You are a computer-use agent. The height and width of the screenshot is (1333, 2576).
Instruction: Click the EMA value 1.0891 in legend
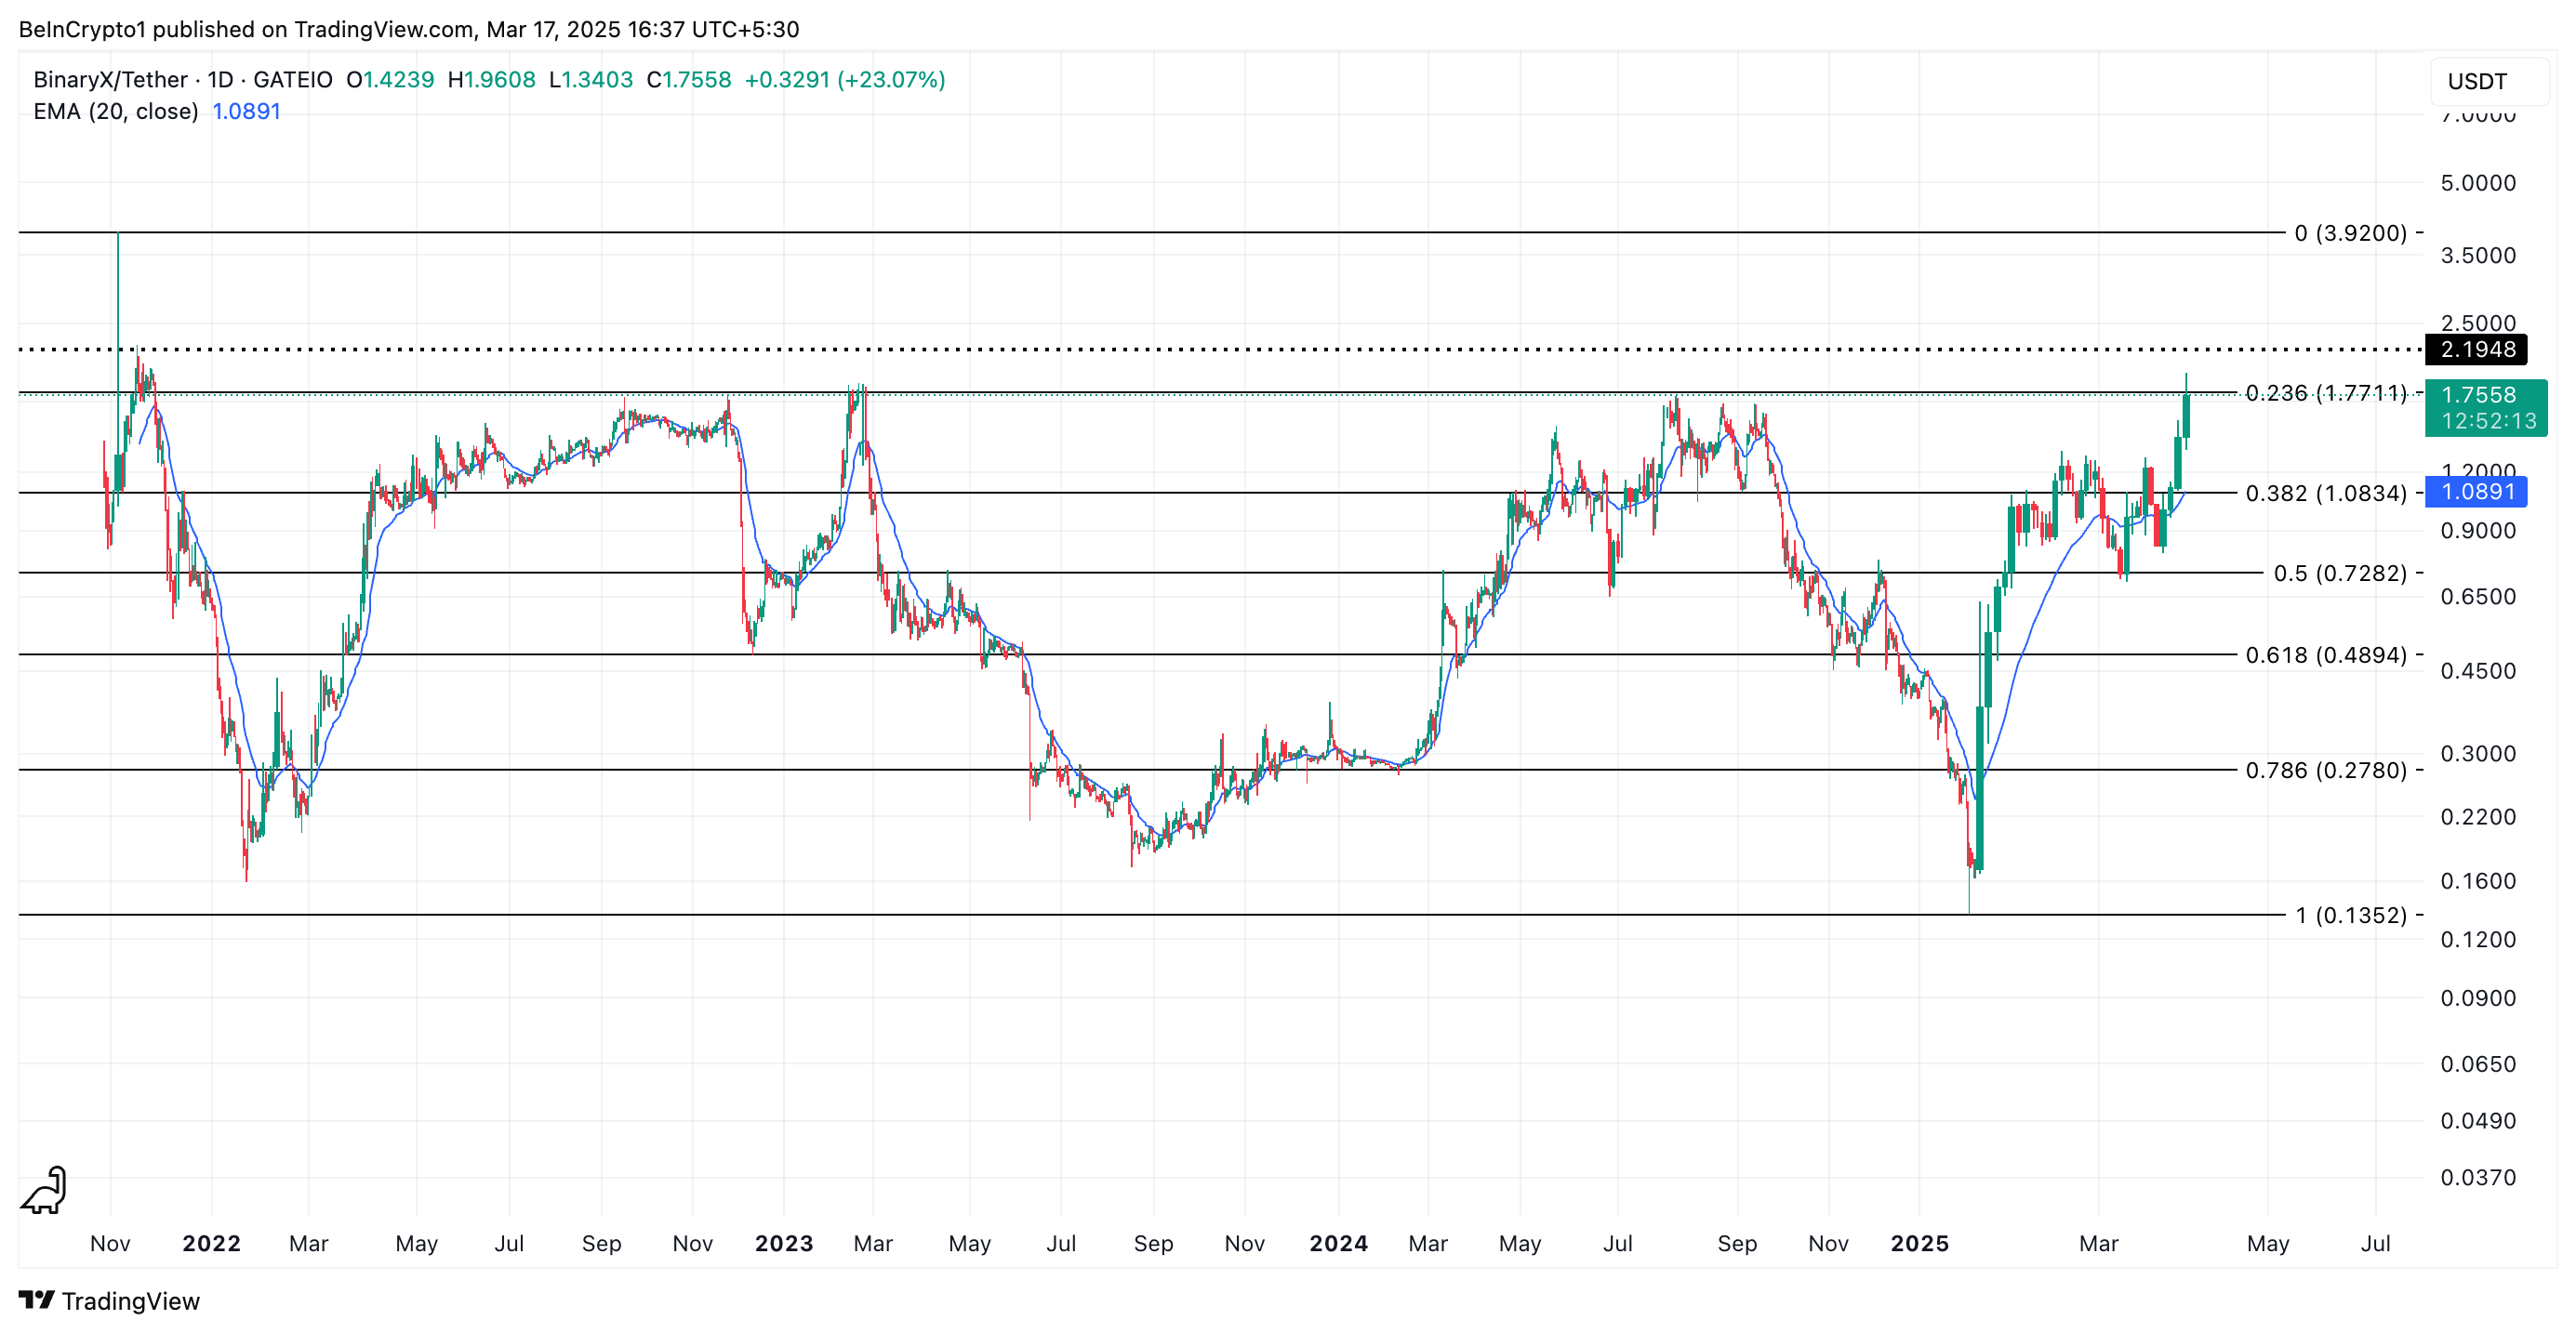click(246, 112)
